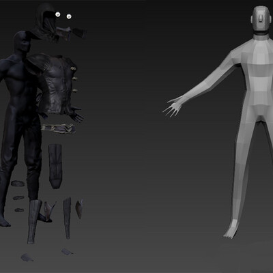Viewport: 273px width, 273px height.
Task: Click the narrow shin strip piece
Action: pos(67,218)
